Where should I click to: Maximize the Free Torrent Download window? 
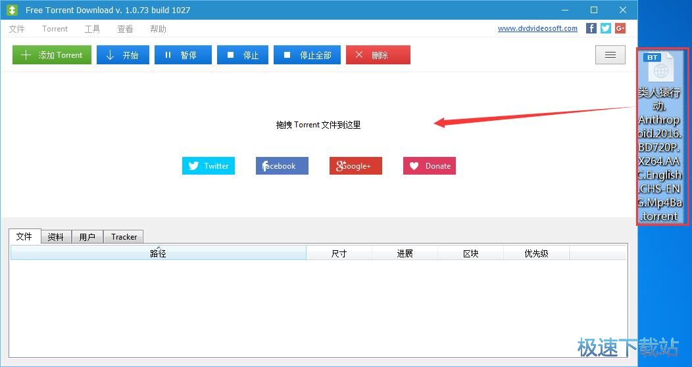(x=594, y=10)
